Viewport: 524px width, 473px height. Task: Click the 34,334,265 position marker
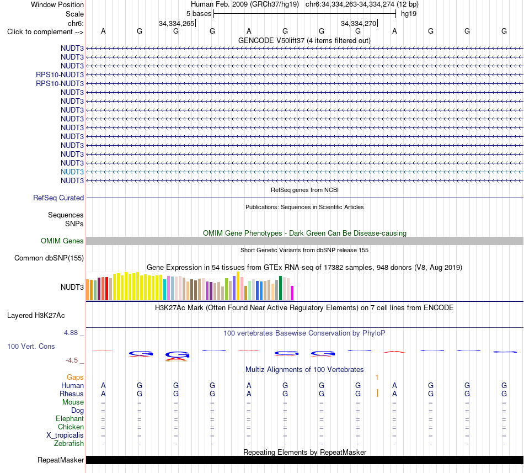(177, 23)
